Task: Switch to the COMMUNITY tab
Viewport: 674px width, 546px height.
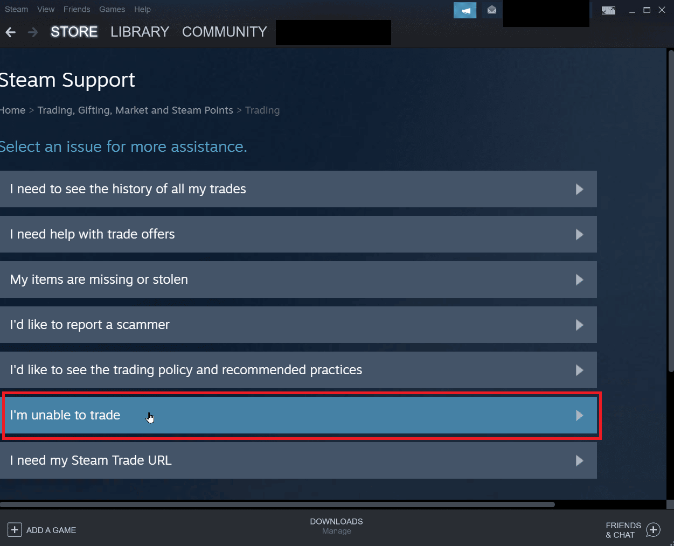Action: coord(224,32)
